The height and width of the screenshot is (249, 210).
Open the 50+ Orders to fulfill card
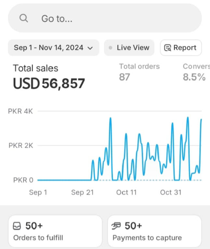point(55,231)
